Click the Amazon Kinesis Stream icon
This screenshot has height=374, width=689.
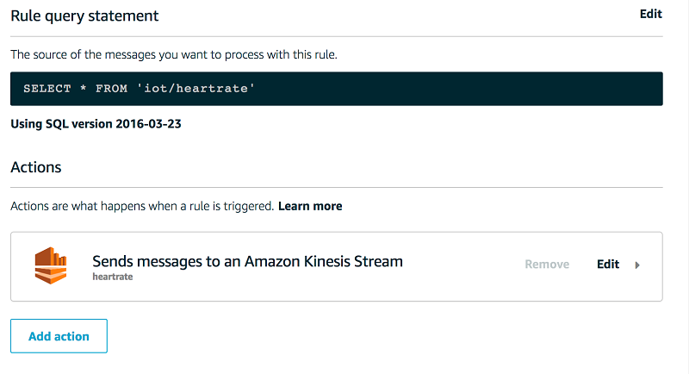(x=50, y=265)
